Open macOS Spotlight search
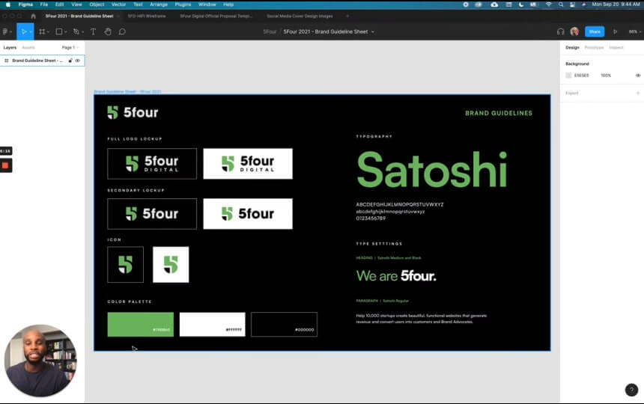Screen dimensions: 644x404 (x=561, y=4)
